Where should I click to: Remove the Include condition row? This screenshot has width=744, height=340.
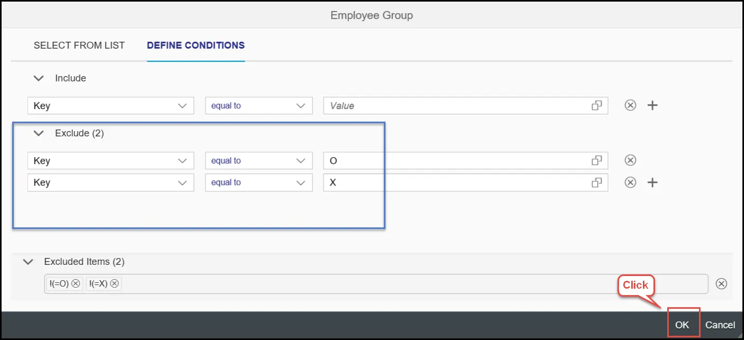[630, 105]
